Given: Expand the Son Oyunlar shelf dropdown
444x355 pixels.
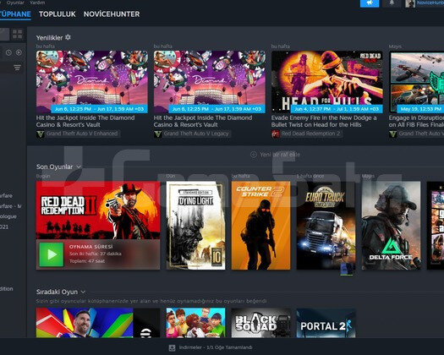Looking at the screenshot, I should pyautogui.click(x=79, y=167).
